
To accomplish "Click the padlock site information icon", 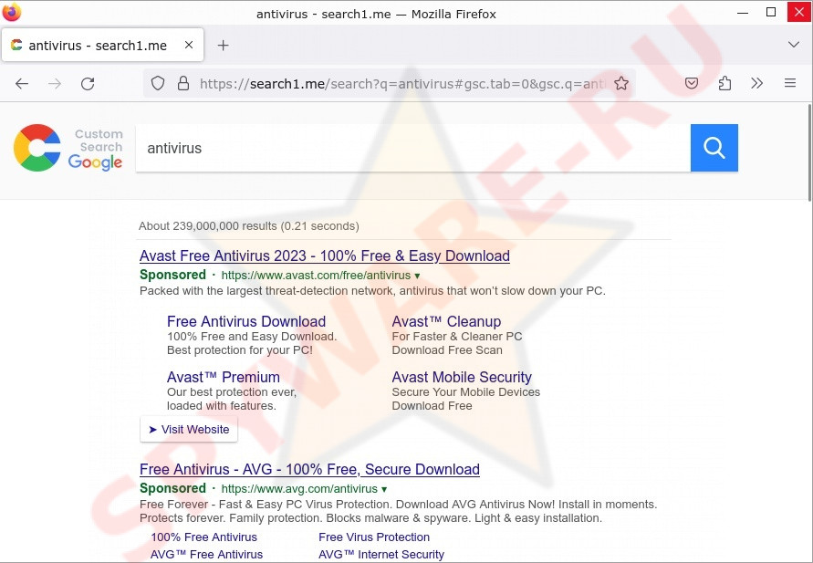I will coord(183,83).
